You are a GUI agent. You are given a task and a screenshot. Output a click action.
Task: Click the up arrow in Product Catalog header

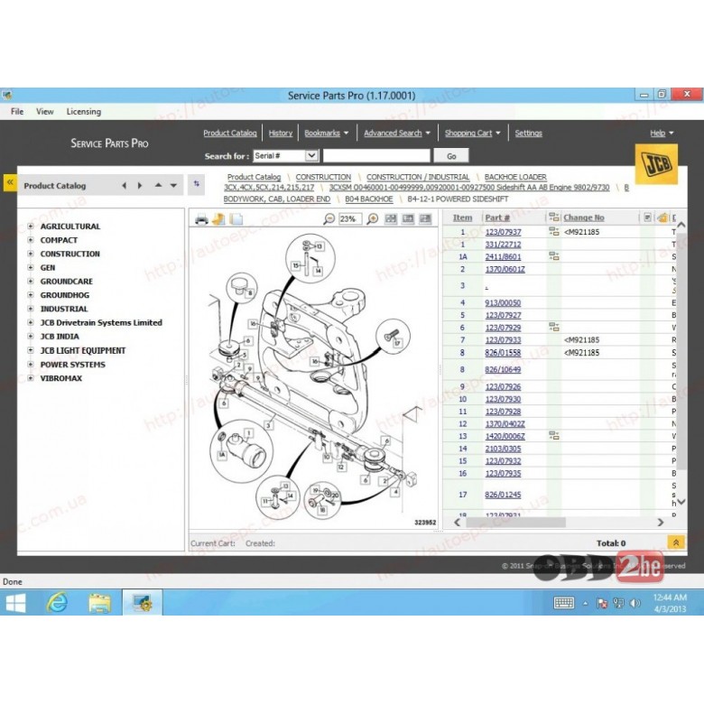pos(158,185)
